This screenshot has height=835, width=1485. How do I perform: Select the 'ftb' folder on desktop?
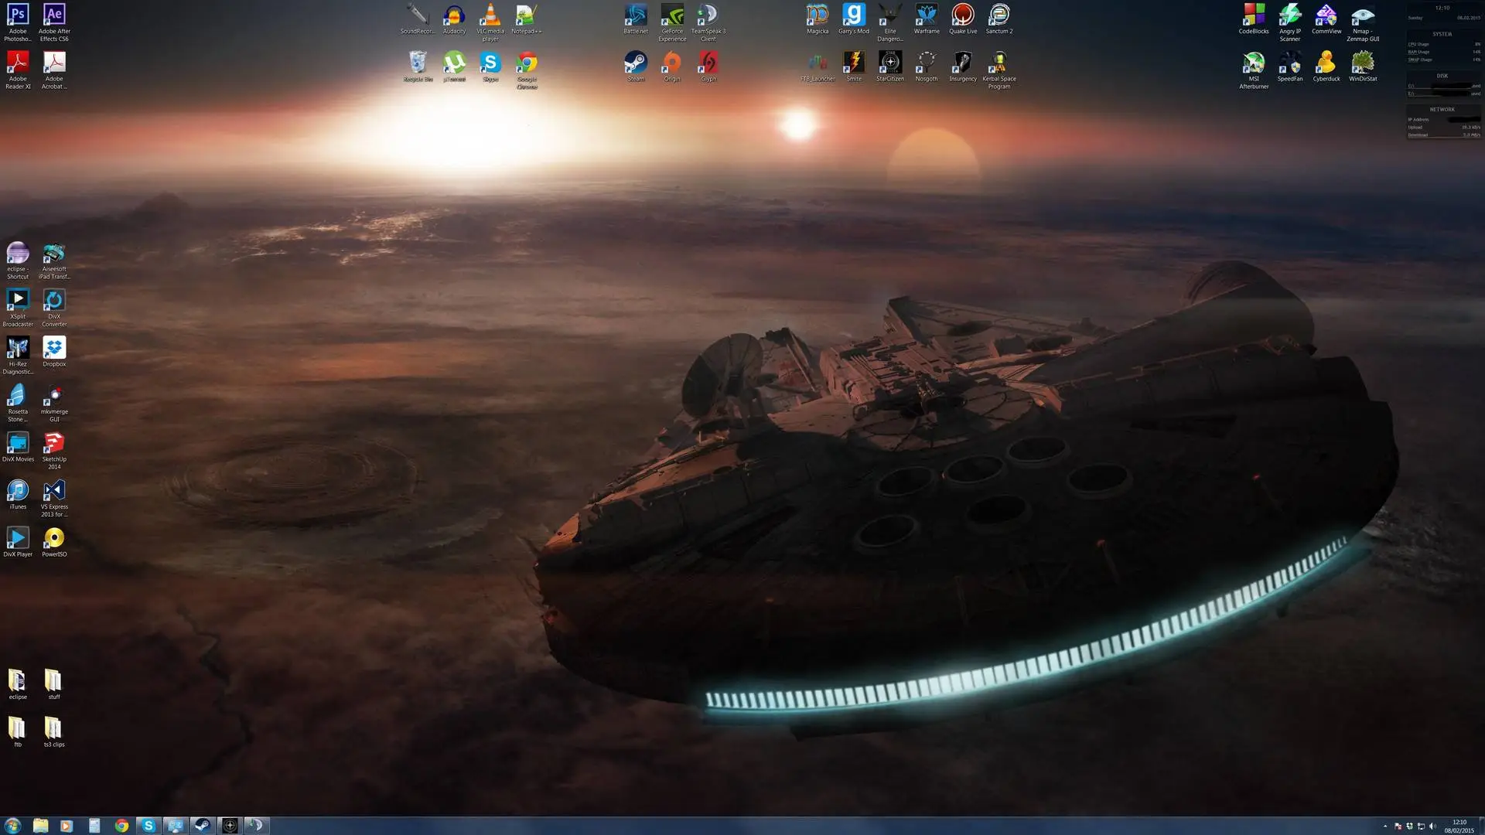tap(18, 732)
